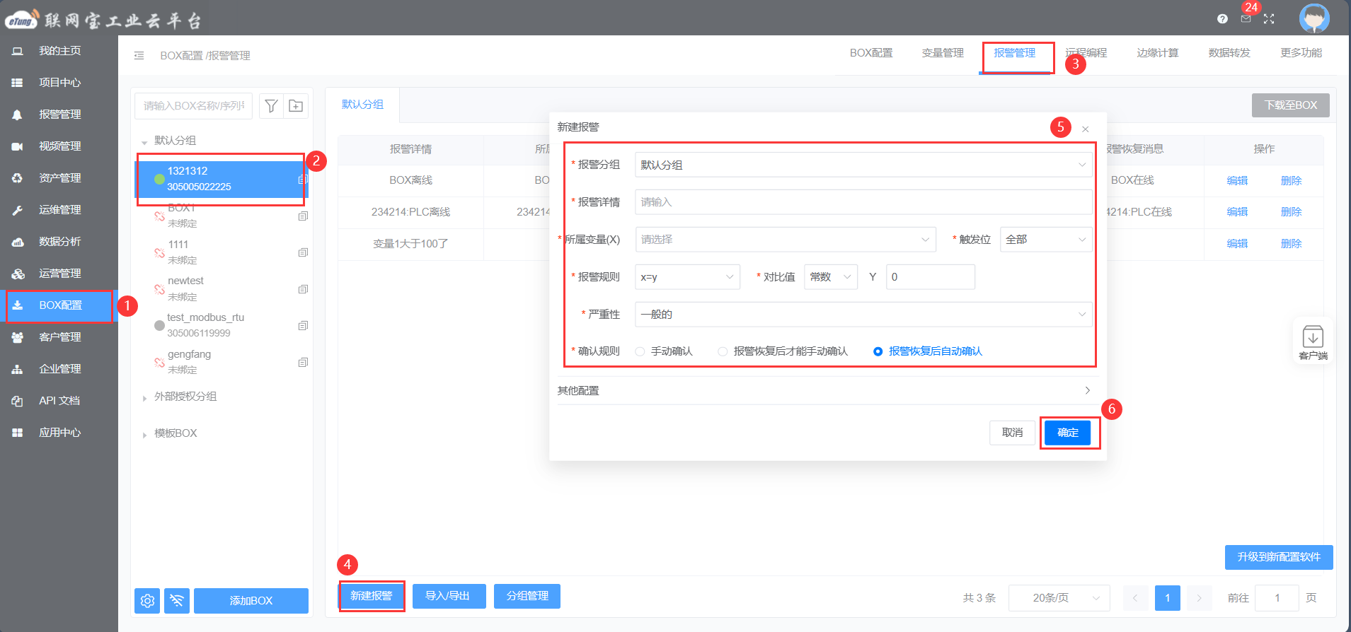Image resolution: width=1351 pixels, height=632 pixels.
Task: Select the 手动确认 radio option
Action: [640, 351]
